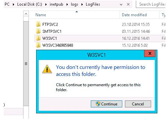This screenshot has width=167, height=120.
Task: Expand the arrow after Local Disk (C:)
Action: tap(46, 5)
